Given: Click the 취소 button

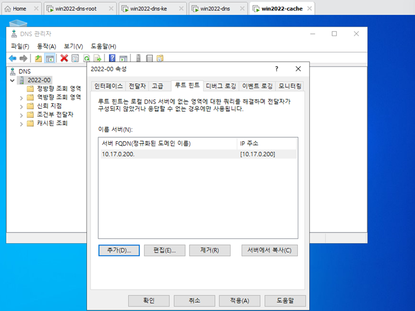Looking at the screenshot, I should coord(194,300).
